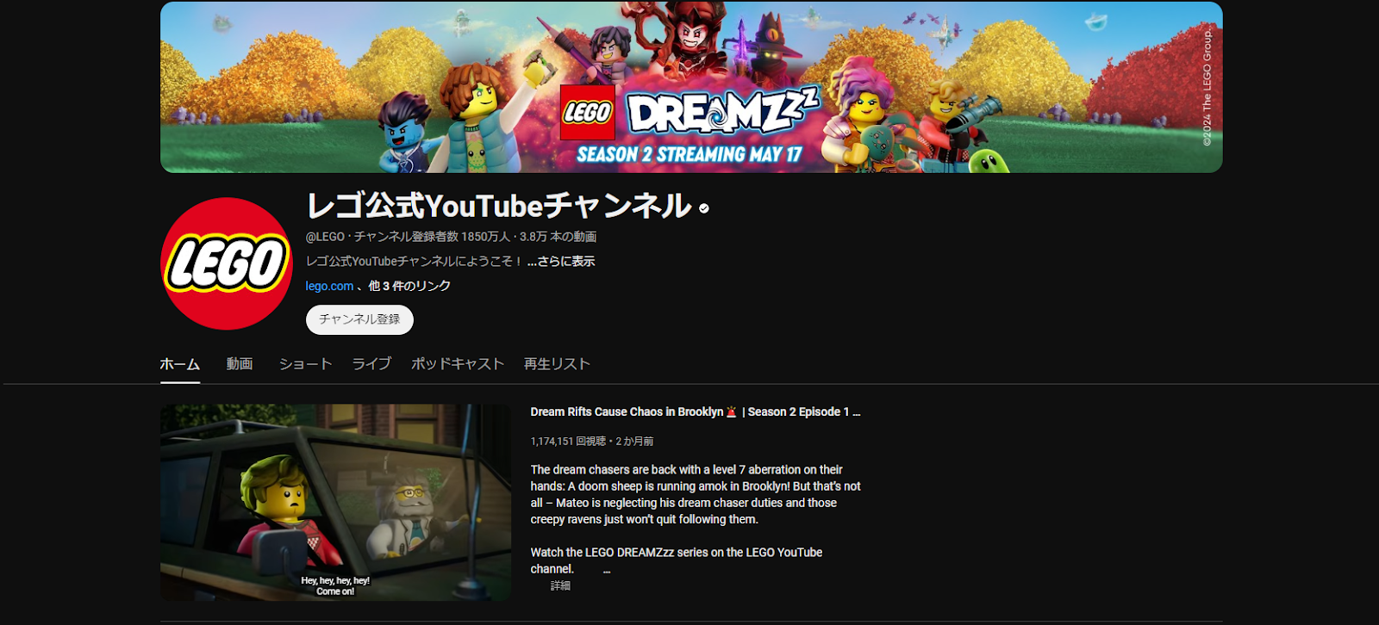
Task: Open the video title Dream Rifts Cause Chaos in Brooklyn
Action: tap(696, 412)
